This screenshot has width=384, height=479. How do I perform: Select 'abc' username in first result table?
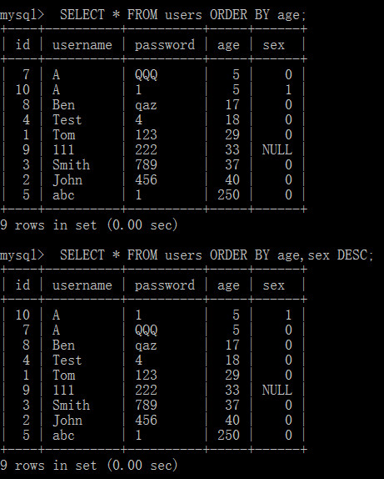[x=63, y=195]
